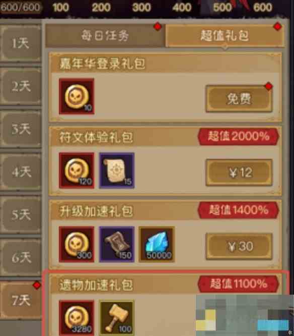Switch to the 每日任务 tab
Viewport: 294px width, 336px height.
point(105,36)
